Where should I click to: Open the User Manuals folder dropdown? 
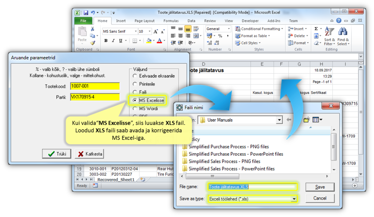point(279,120)
